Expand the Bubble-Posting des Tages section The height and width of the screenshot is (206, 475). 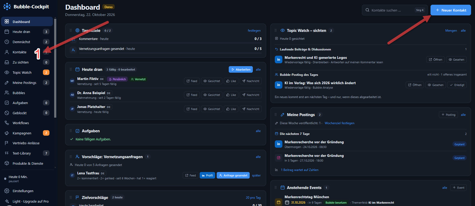[371, 75]
